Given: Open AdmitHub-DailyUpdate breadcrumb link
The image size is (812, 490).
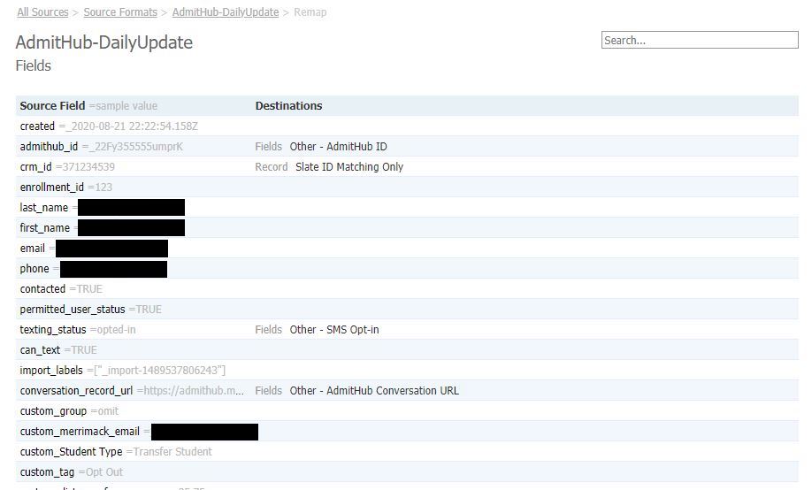Looking at the screenshot, I should pos(226,11).
